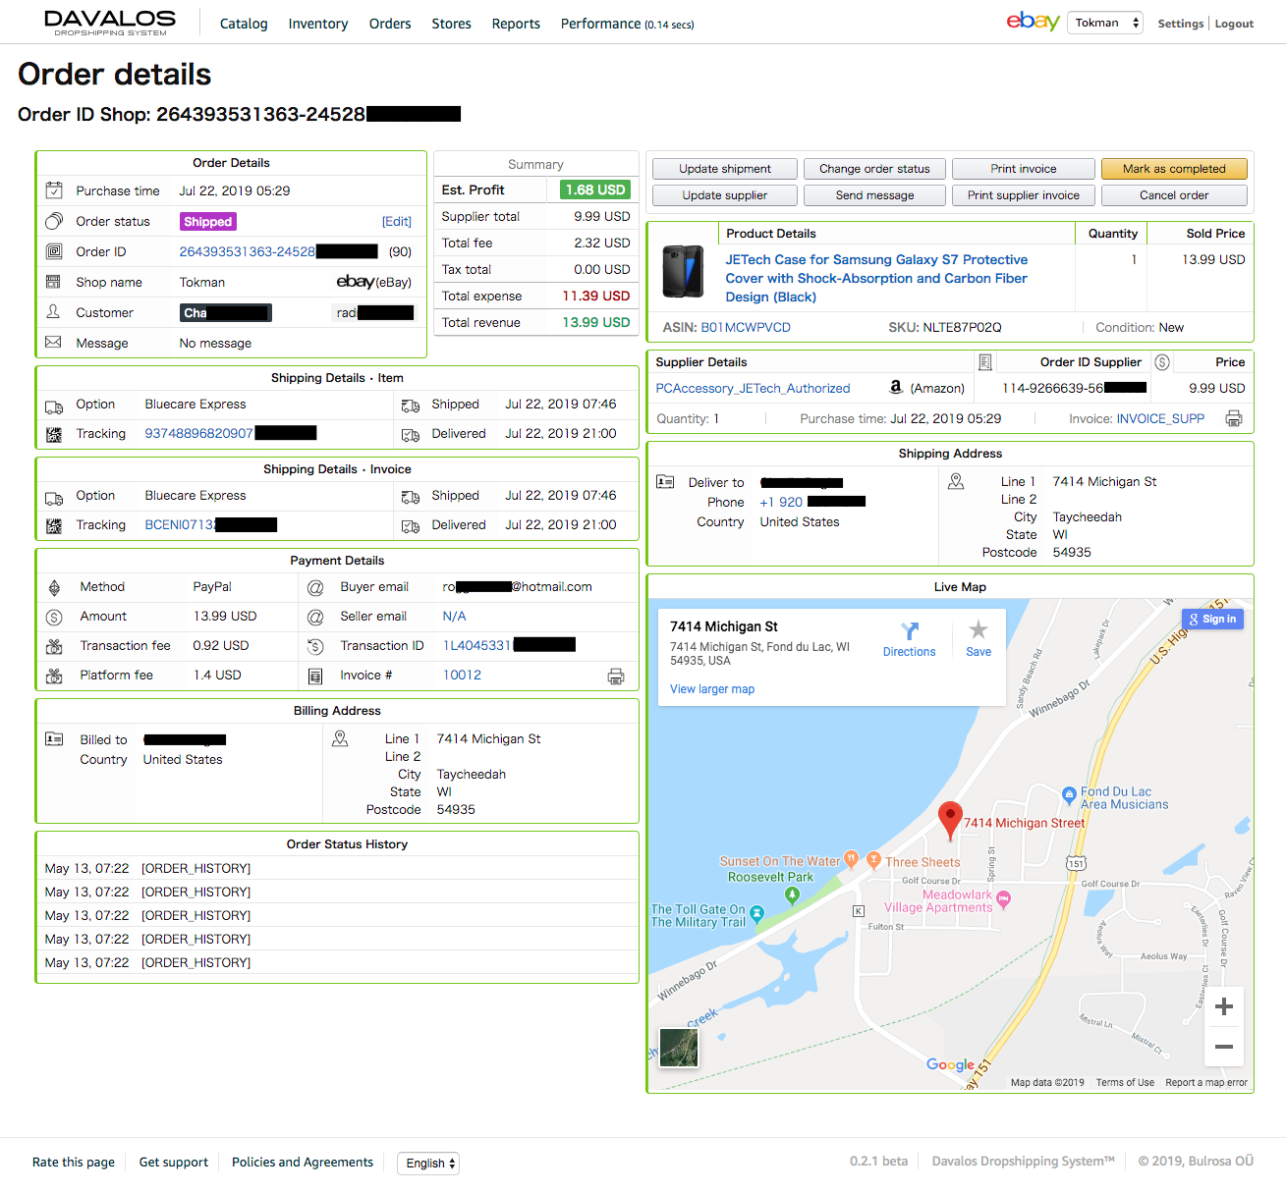
Task: Click the Logout link
Action: pyautogui.click(x=1234, y=24)
